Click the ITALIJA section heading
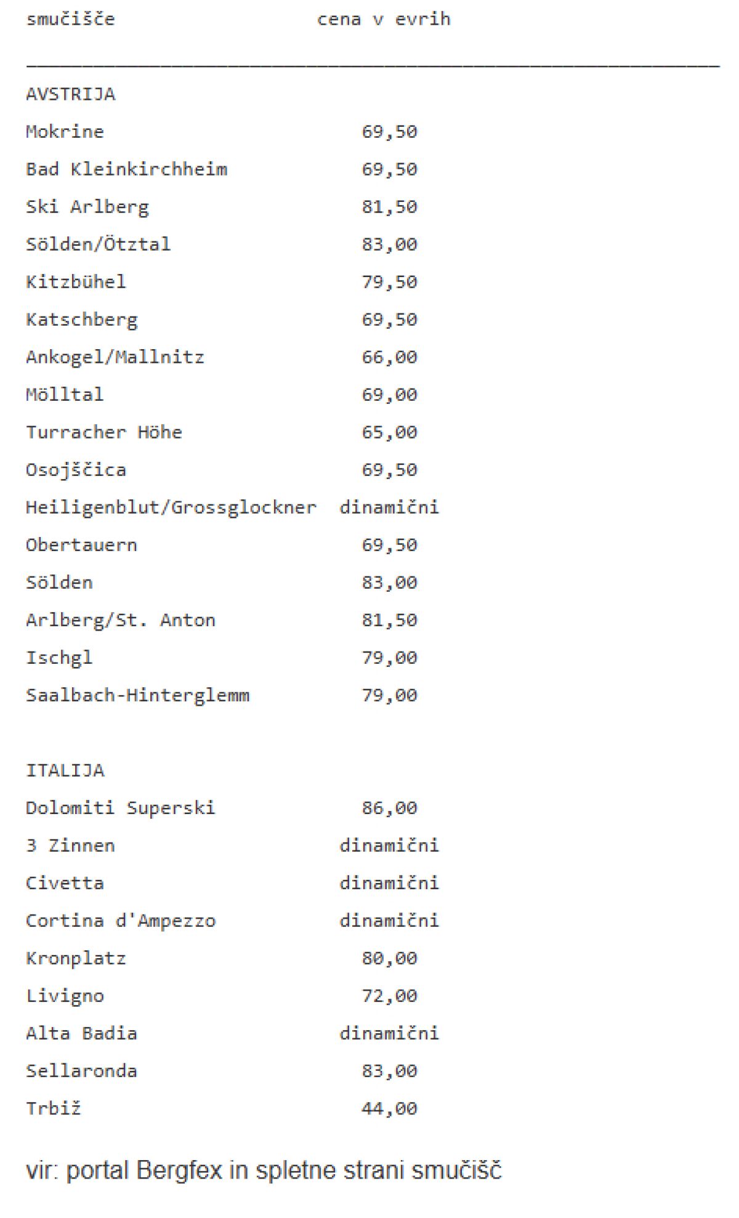 pos(65,770)
